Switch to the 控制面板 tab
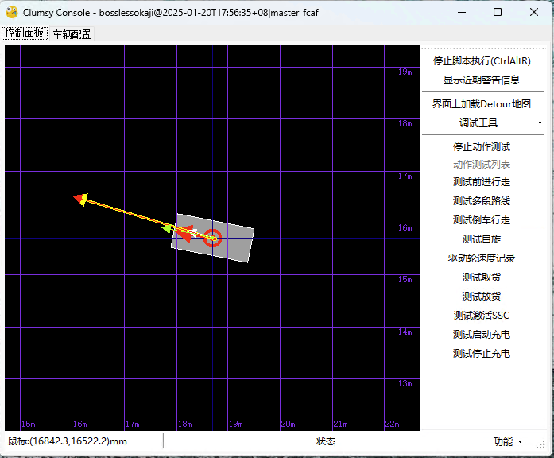The image size is (554, 458). pos(25,33)
